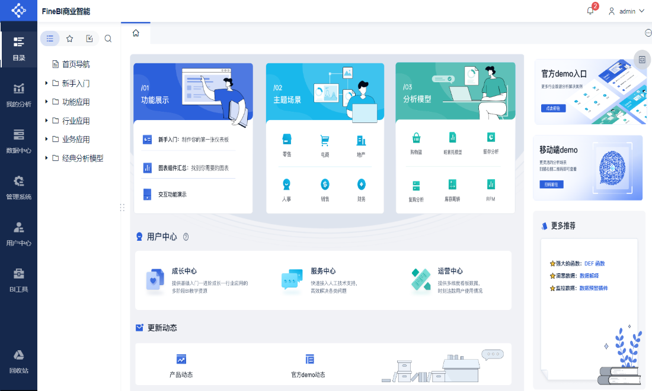Image resolution: width=652 pixels, height=391 pixels.
Task: Click the 点击前往 button on 官方demo入口
Action: pyautogui.click(x=553, y=108)
